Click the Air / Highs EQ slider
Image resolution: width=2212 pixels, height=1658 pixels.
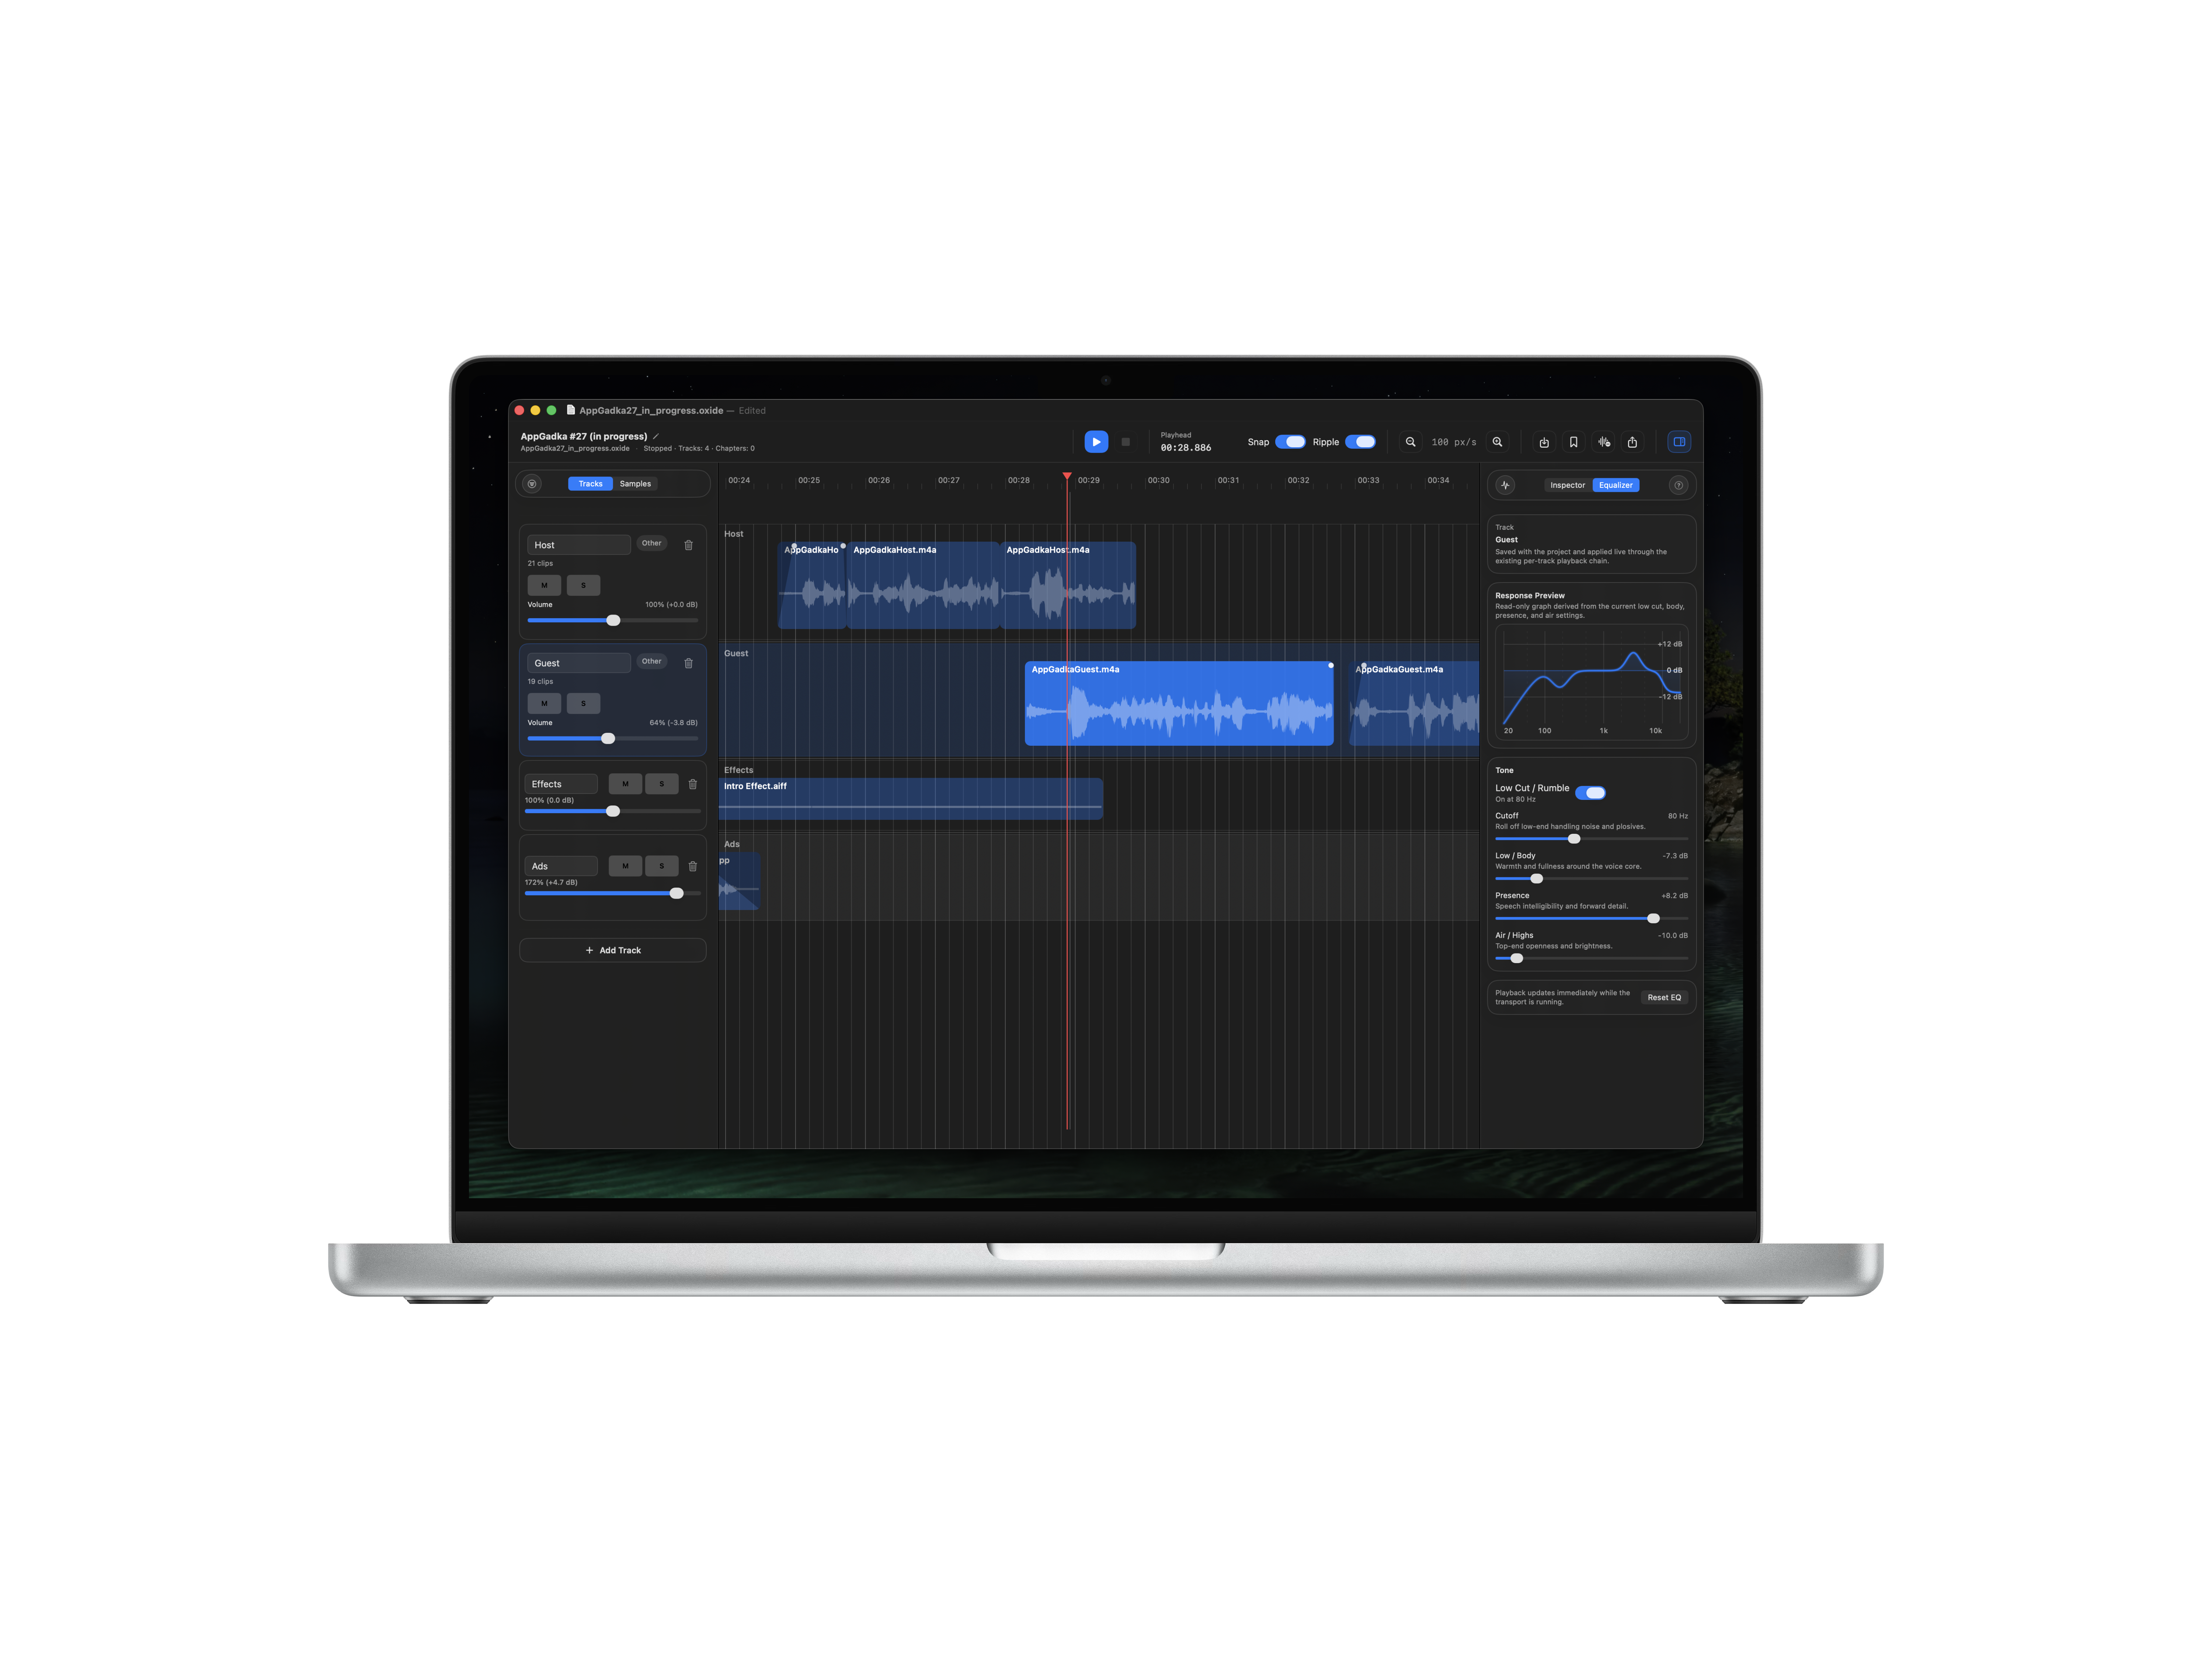pyautogui.click(x=1591, y=958)
